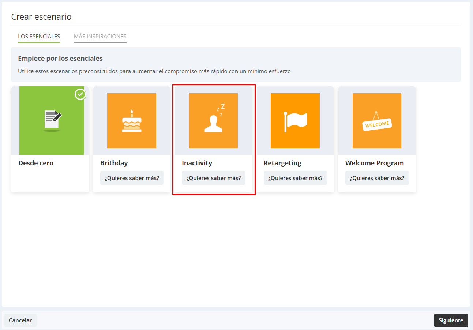Click the checkmark on Desde cero card
473x330 pixels.
[x=80, y=94]
